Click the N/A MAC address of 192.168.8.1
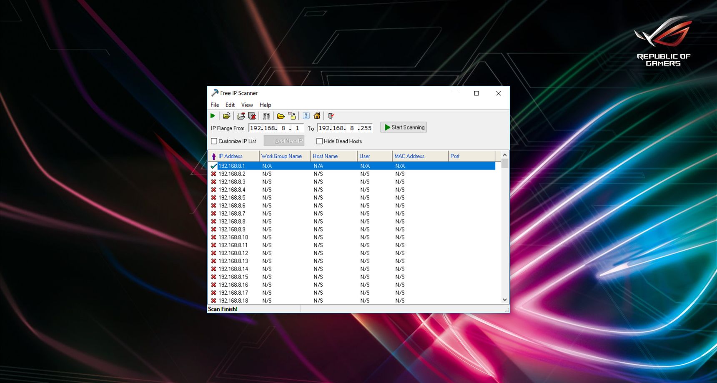Image resolution: width=717 pixels, height=383 pixels. click(x=400, y=166)
